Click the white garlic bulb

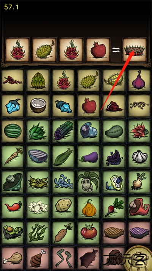pos(139,156)
